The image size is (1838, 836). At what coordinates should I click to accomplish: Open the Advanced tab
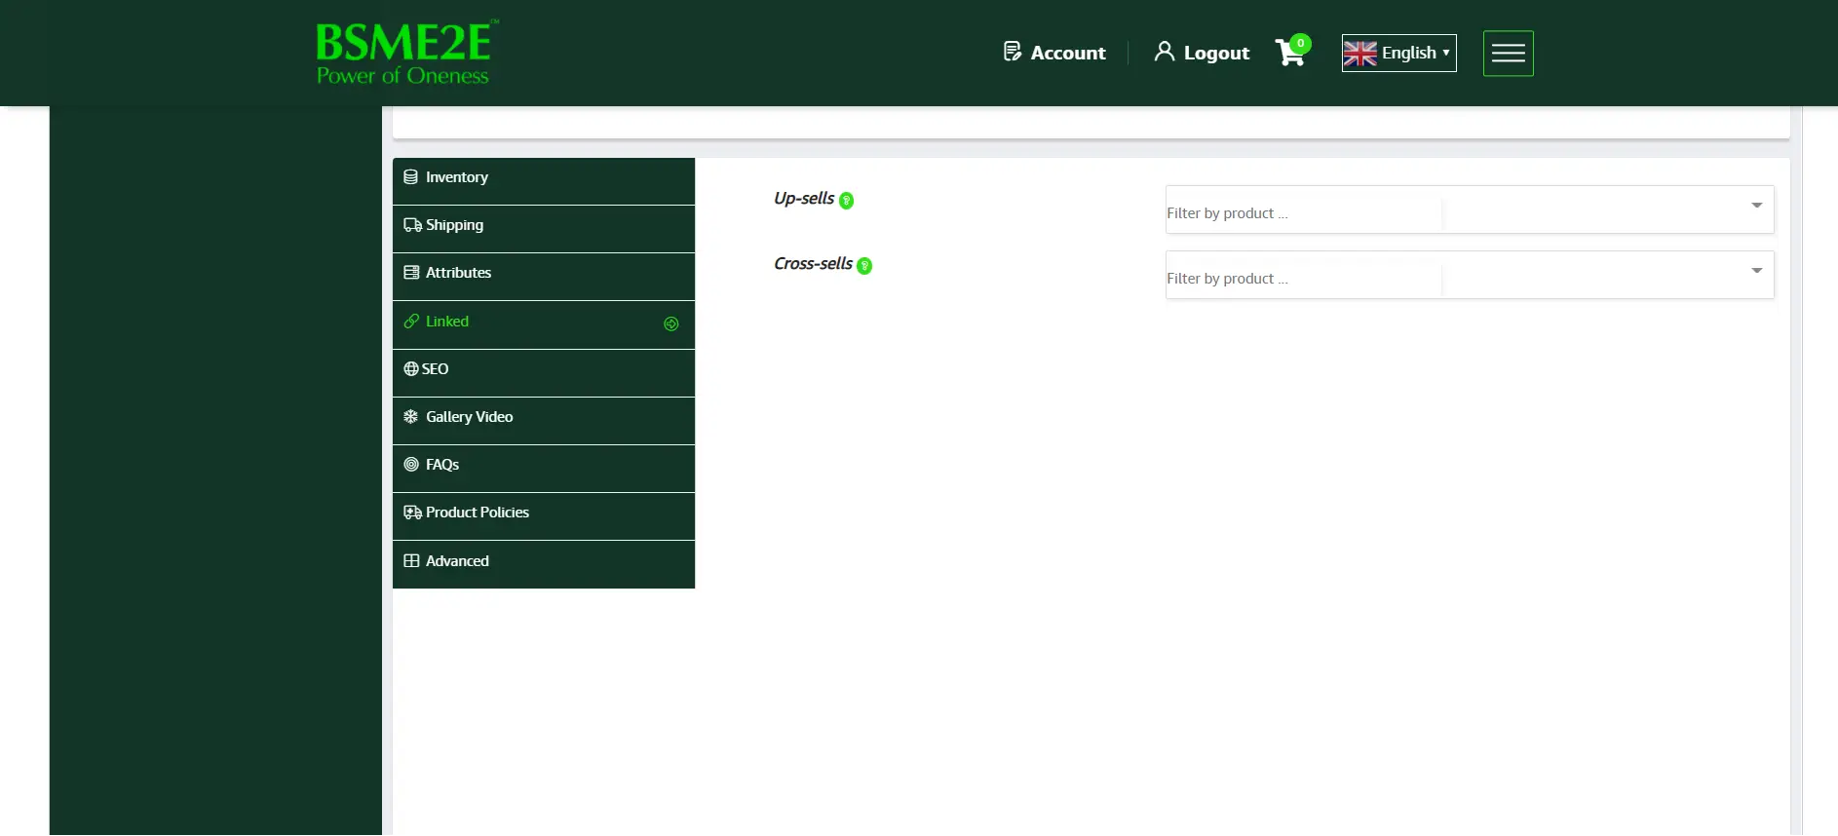point(544,564)
